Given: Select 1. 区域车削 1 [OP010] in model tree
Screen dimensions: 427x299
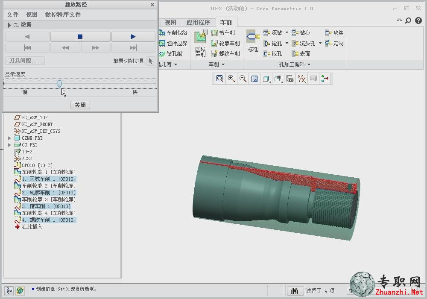Looking at the screenshot, I should [x=49, y=179].
